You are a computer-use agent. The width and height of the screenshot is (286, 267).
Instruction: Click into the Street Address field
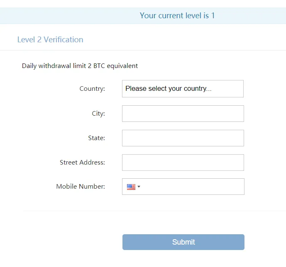183,163
